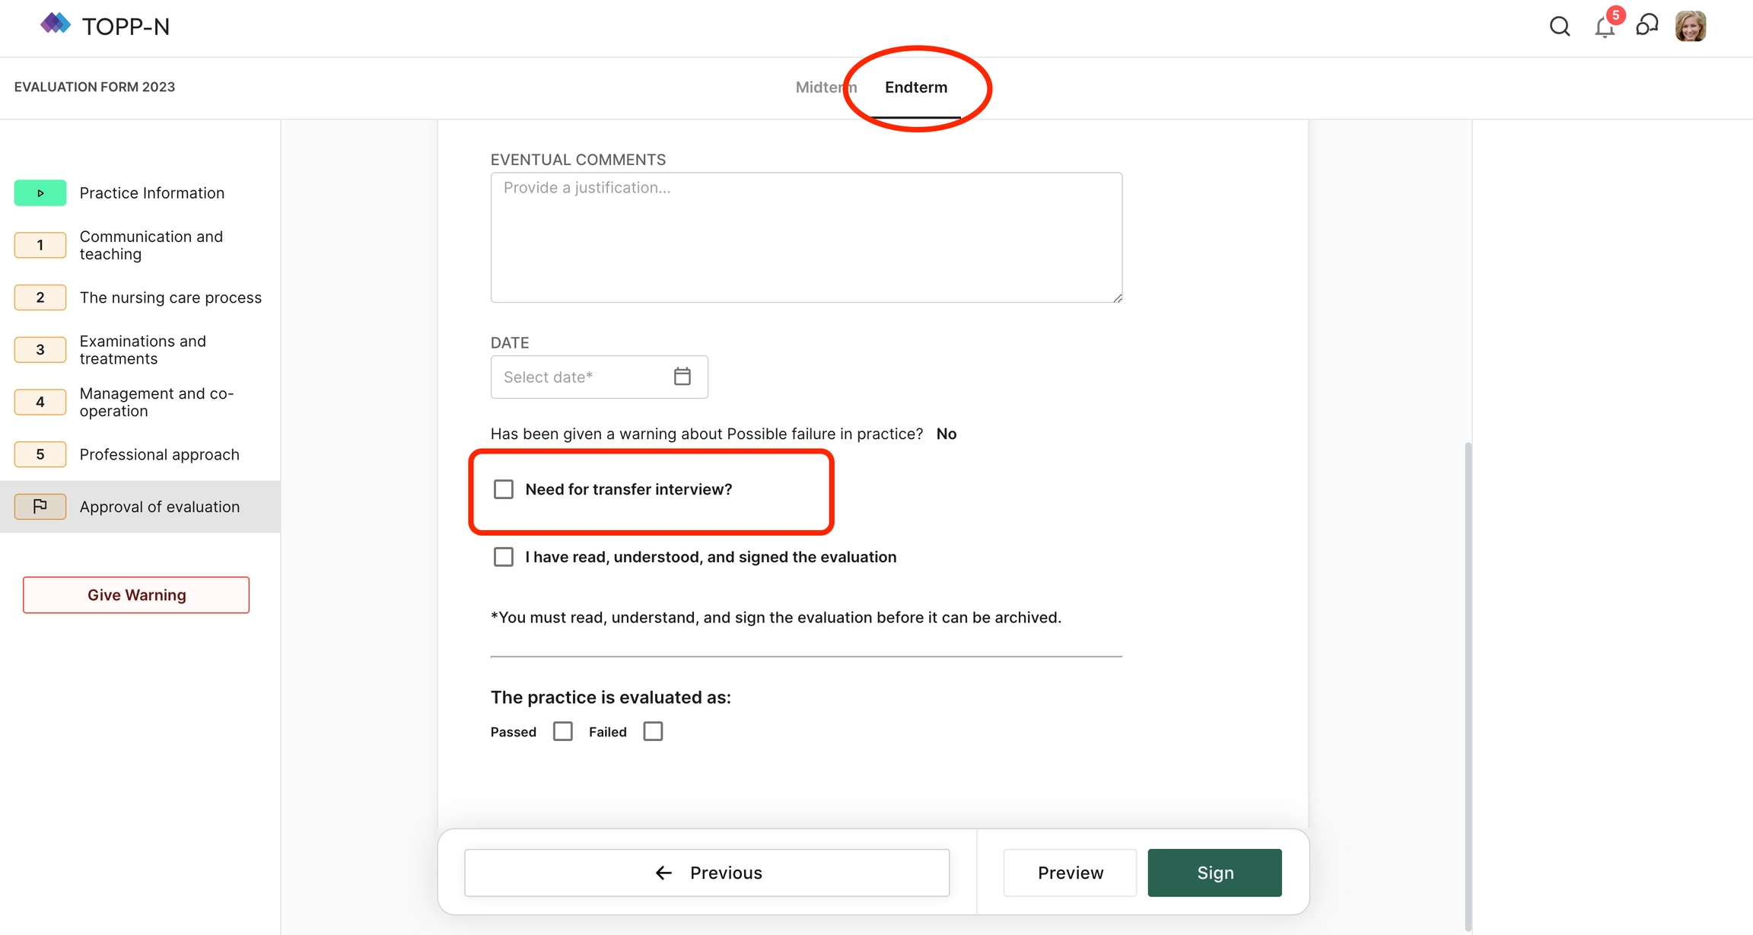Mark the practice as Passed

click(x=563, y=731)
